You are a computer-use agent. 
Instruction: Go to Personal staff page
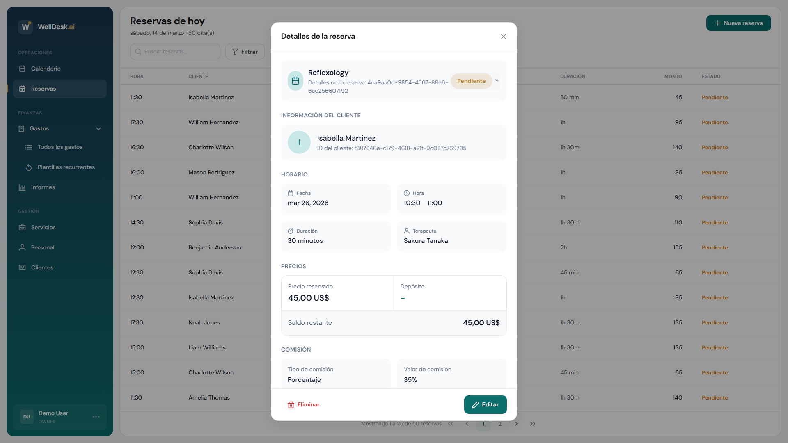(42, 247)
